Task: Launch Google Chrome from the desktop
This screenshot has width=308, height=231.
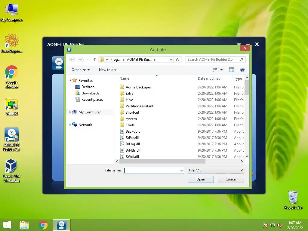Action: pyautogui.click(x=12, y=77)
